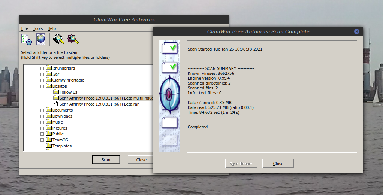Click 'Infected files: 0' line

[205, 93]
